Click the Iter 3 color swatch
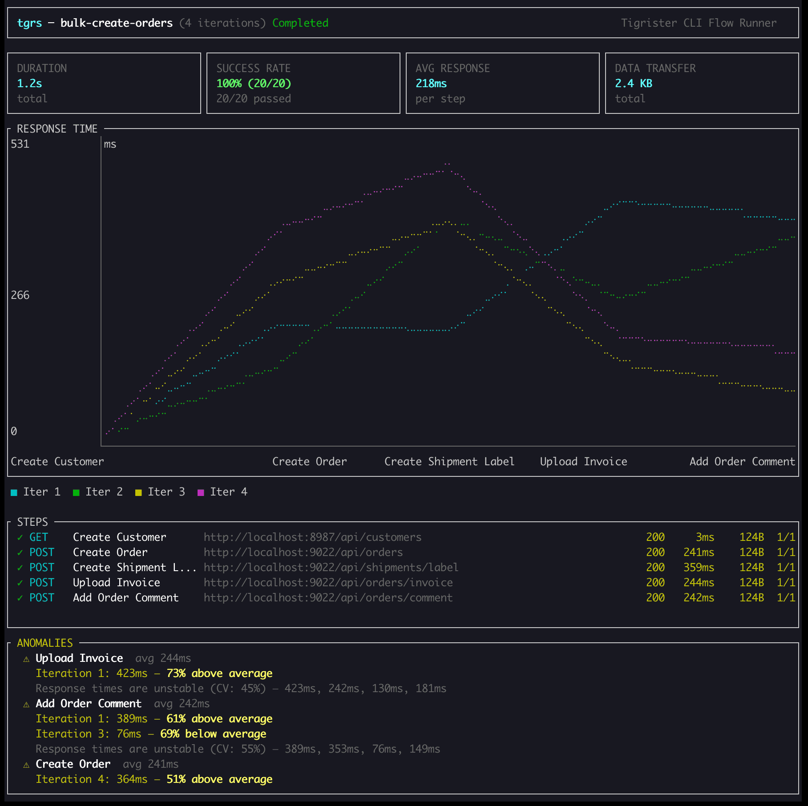 click(x=139, y=492)
